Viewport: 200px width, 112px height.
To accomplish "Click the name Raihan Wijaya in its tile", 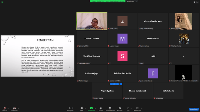I will click(92, 73).
